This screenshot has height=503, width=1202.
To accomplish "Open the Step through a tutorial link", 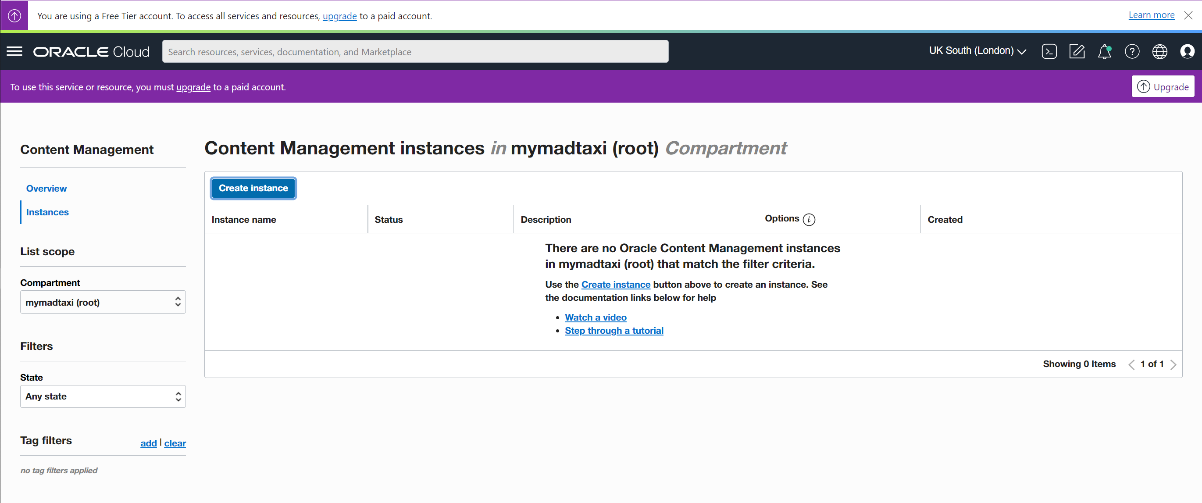I will coord(614,330).
